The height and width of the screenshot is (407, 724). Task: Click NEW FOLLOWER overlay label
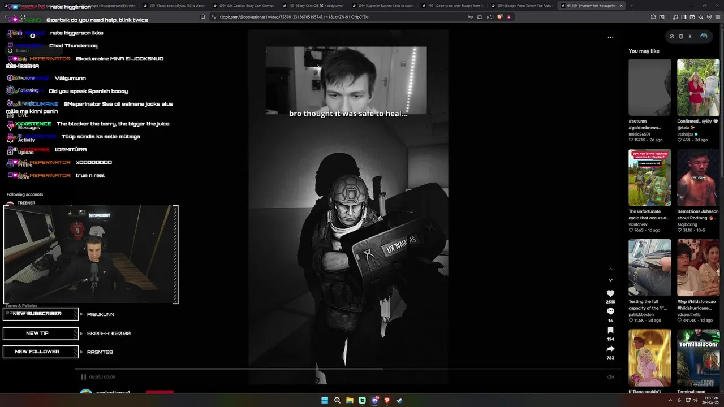click(x=41, y=352)
